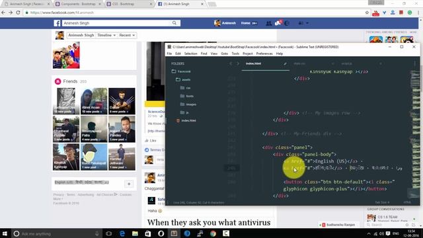Select the index.html editor tab
423x238 pixels.
[266, 63]
